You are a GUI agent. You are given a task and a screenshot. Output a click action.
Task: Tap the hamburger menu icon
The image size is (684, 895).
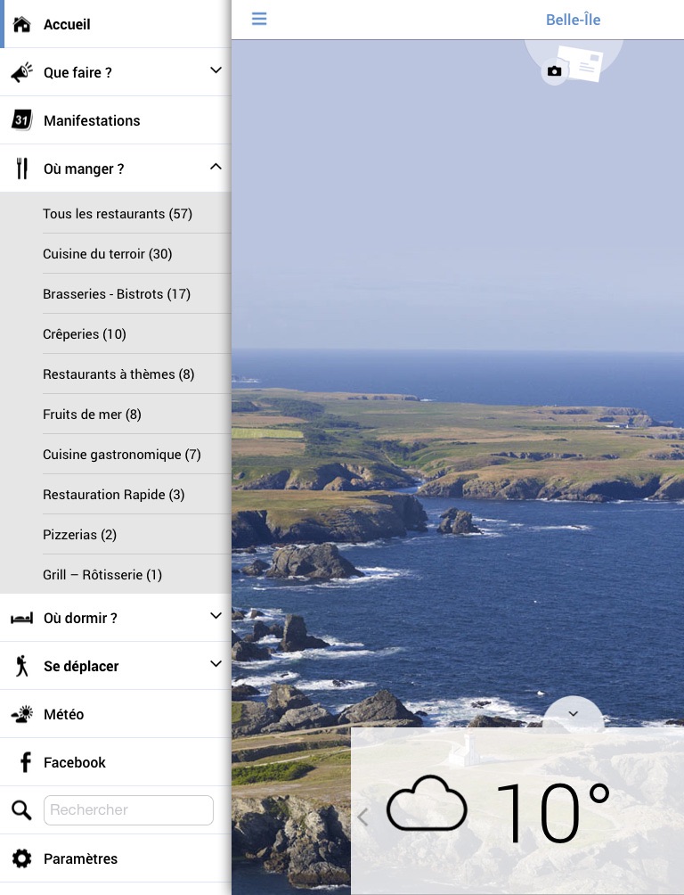pyautogui.click(x=259, y=19)
